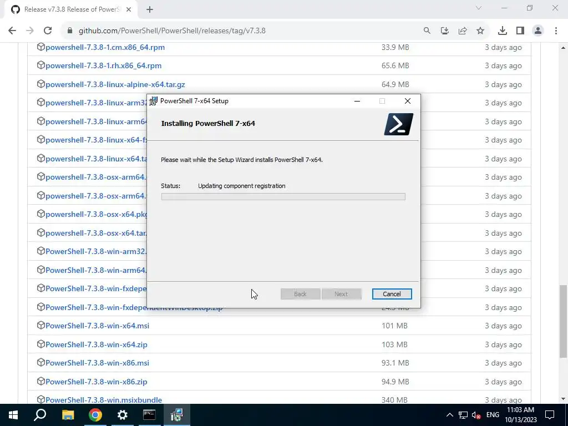Click the installer icon in the taskbar
The image size is (568, 426).
pos(177,415)
